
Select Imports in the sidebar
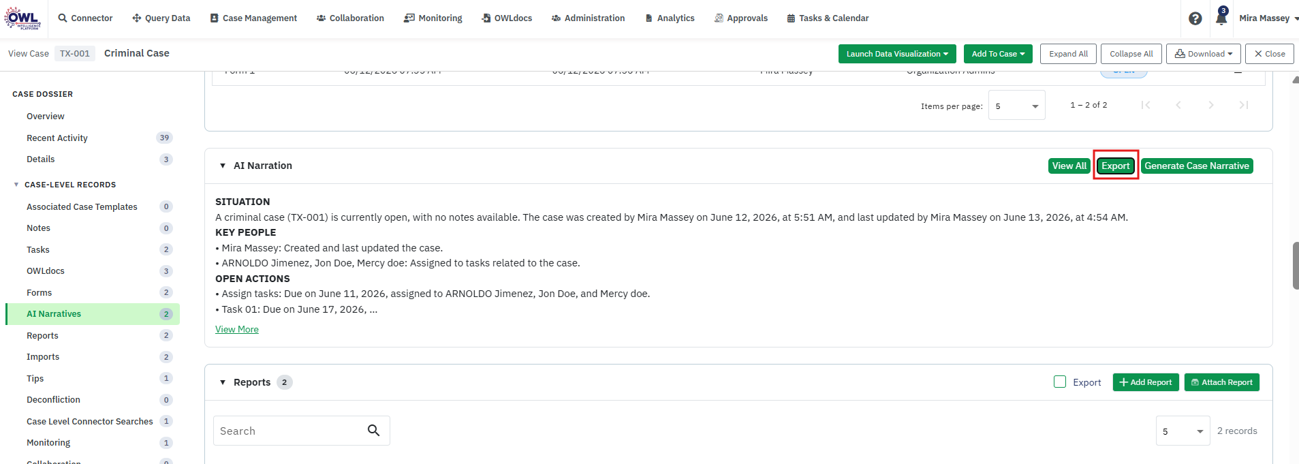[93, 357]
